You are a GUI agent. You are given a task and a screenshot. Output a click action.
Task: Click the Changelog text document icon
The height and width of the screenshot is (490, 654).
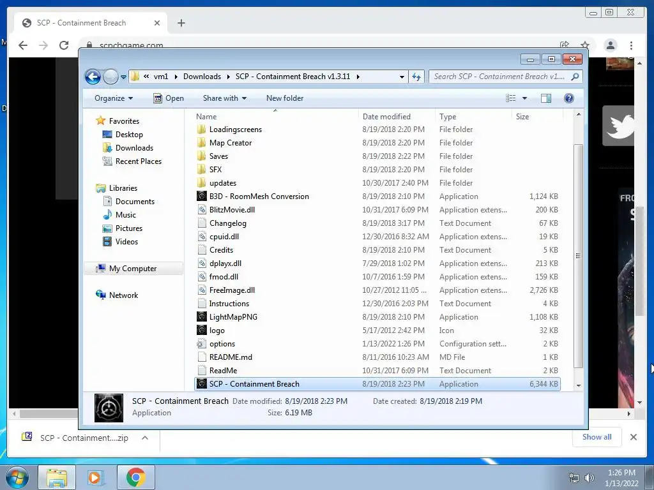pyautogui.click(x=201, y=223)
